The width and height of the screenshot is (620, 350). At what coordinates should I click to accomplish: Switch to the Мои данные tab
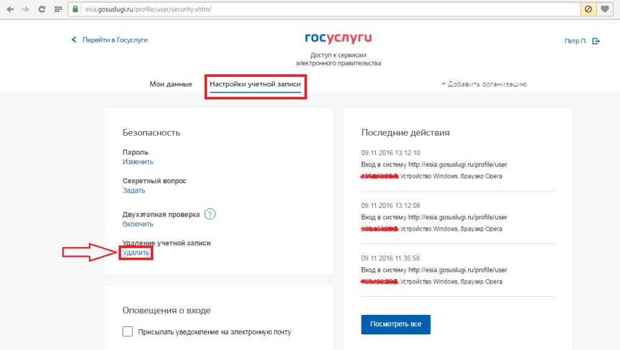[171, 84]
